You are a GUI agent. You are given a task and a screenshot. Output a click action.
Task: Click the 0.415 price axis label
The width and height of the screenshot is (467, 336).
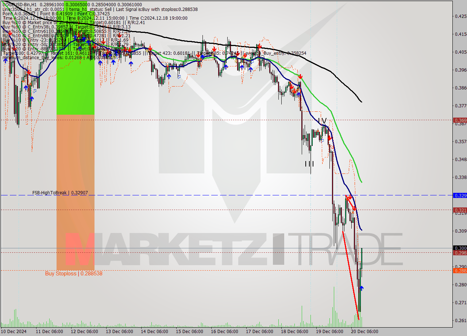point(460,34)
